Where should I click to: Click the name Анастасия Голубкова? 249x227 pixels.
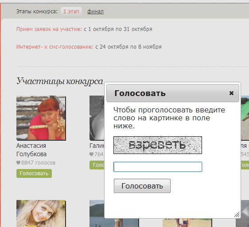click(x=31, y=150)
